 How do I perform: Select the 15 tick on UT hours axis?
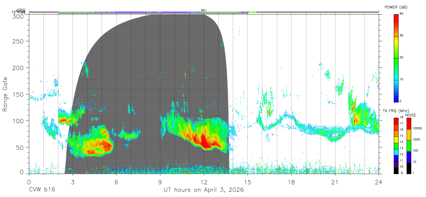coord(247,182)
